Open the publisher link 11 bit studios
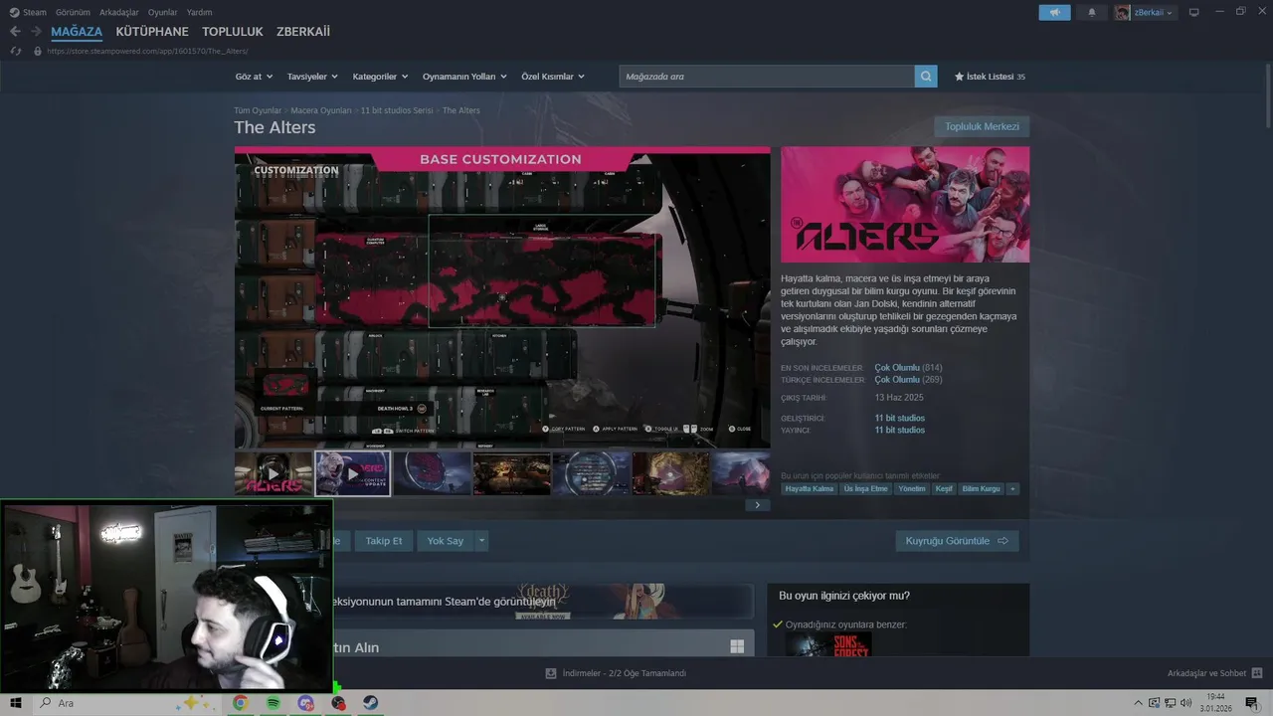1273x716 pixels. [900, 431]
